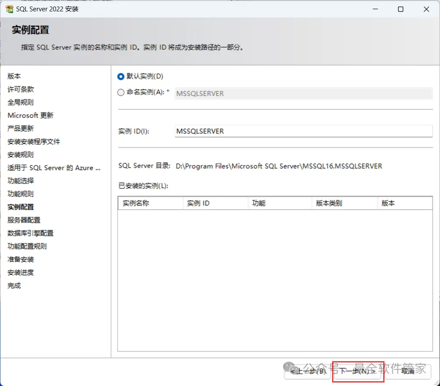Click the 取消 button
The width and height of the screenshot is (440, 386).
coord(408,372)
